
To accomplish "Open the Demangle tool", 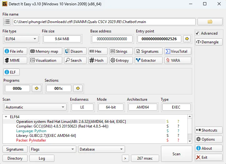I will [x=208, y=42].
